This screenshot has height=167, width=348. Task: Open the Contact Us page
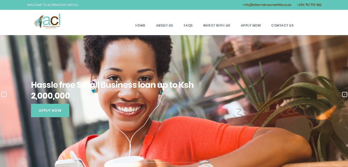[x=282, y=25]
